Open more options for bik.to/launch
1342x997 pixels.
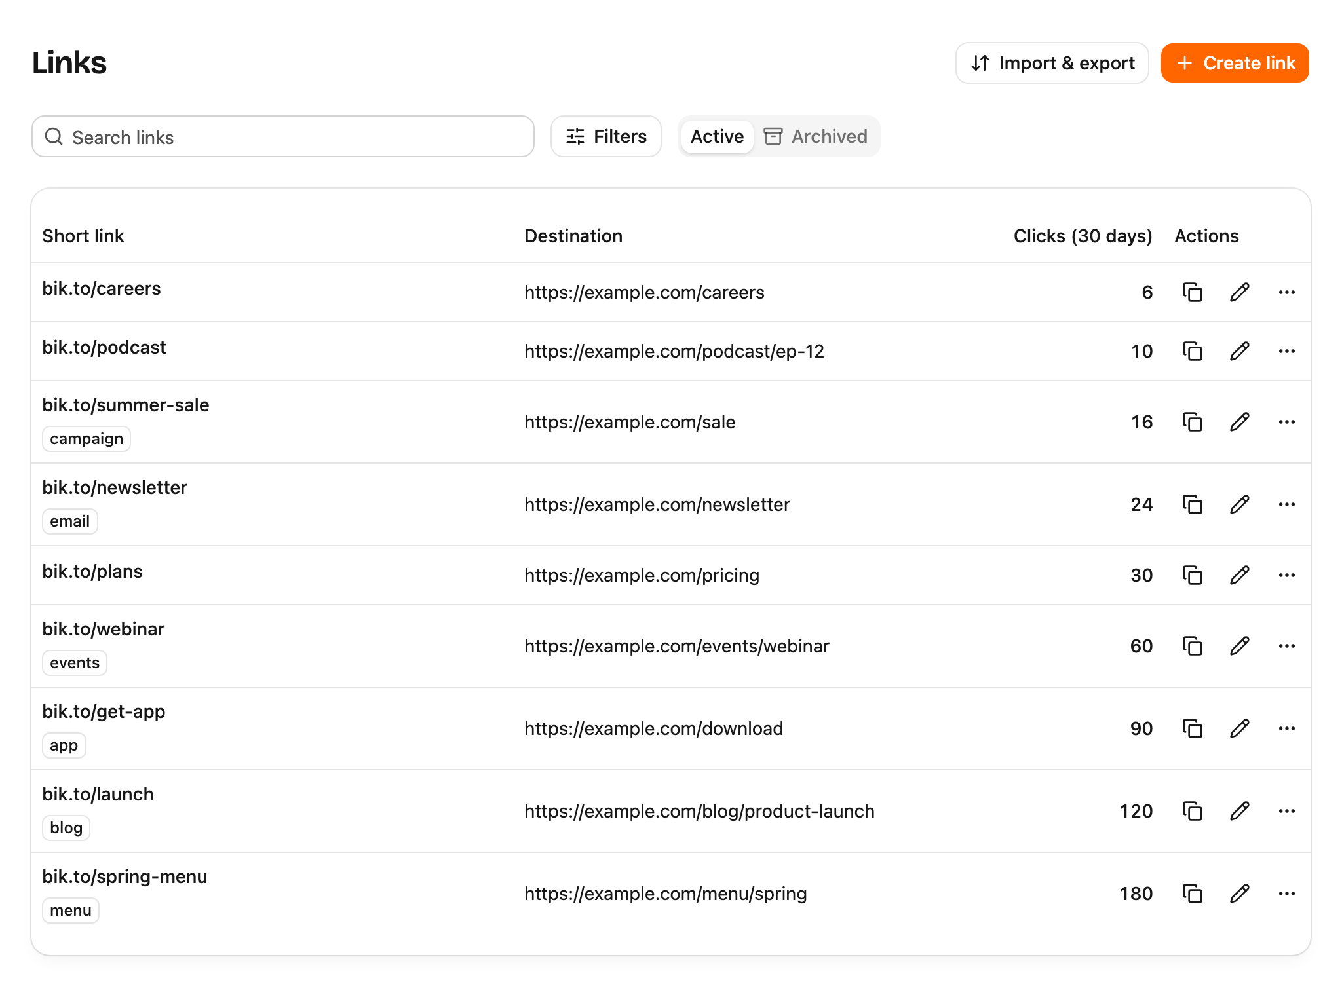click(1286, 811)
